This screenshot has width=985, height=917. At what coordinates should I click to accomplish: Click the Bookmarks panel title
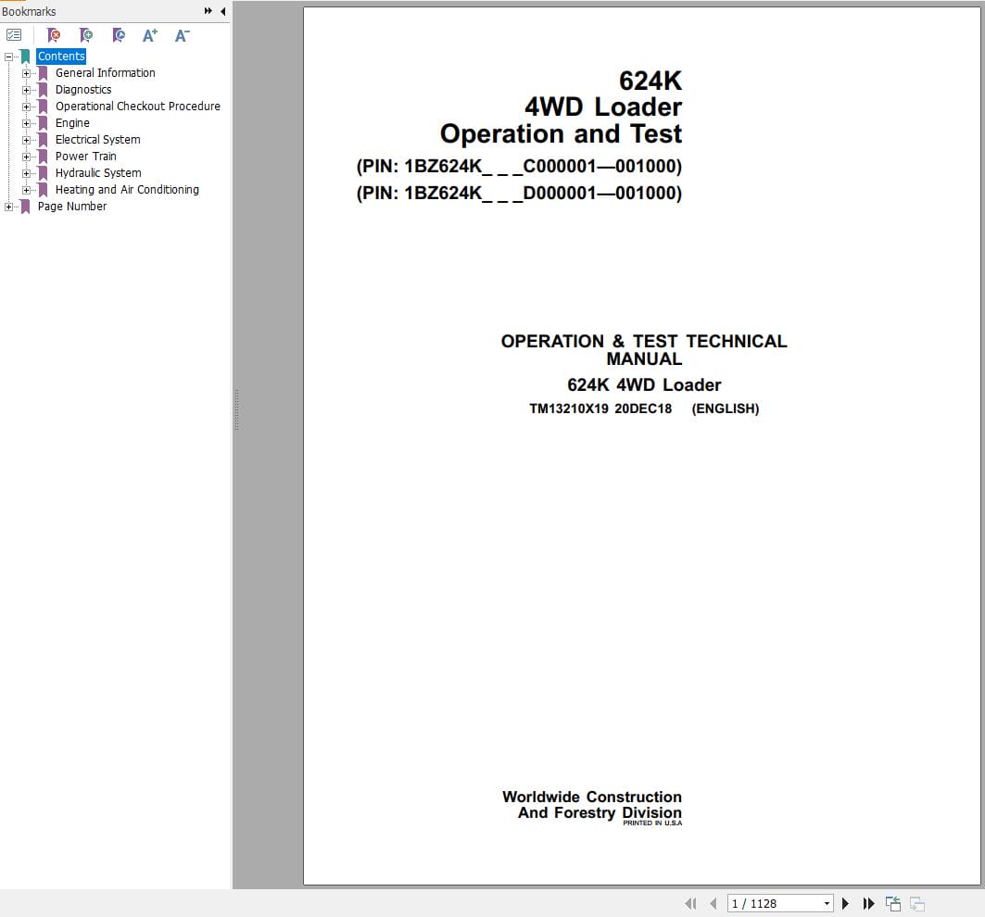click(29, 11)
